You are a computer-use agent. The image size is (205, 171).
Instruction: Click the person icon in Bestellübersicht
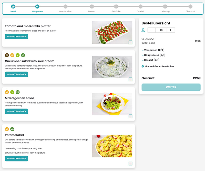pos(143,30)
